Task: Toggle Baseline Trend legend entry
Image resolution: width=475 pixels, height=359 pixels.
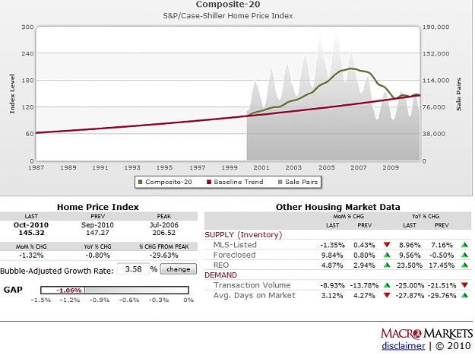Action: point(235,182)
